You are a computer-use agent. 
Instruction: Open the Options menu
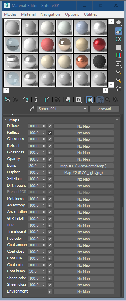[72, 14]
